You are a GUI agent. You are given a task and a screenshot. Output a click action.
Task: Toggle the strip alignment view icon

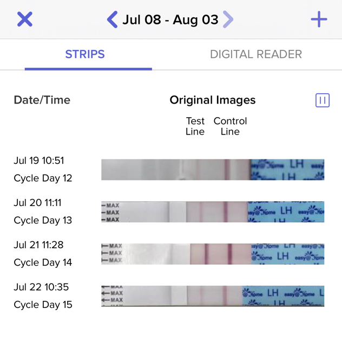(323, 100)
